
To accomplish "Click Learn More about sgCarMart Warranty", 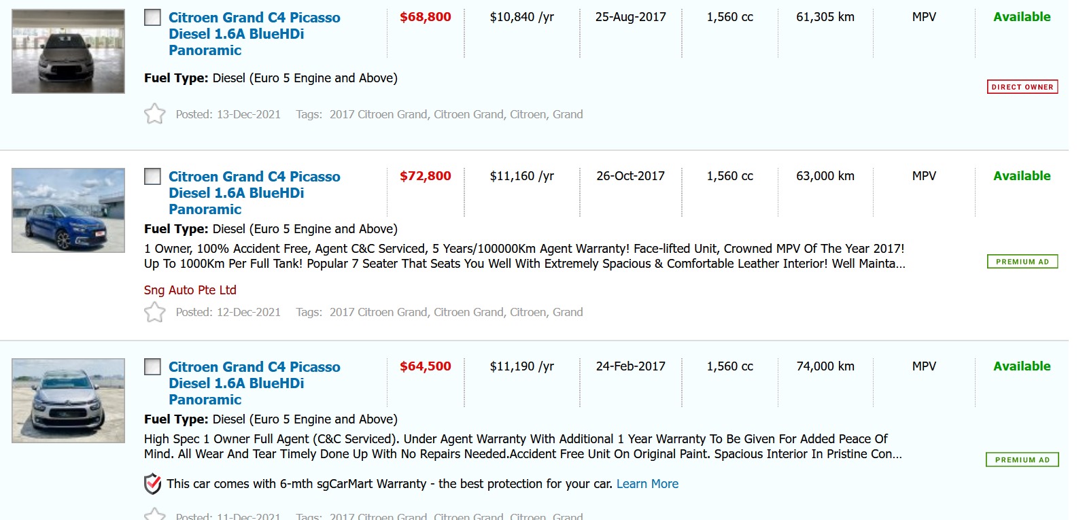I will (647, 484).
